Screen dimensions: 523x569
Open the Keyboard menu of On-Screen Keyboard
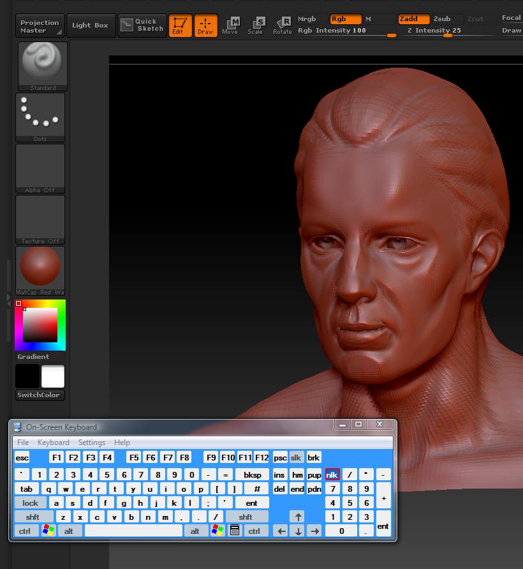54,442
